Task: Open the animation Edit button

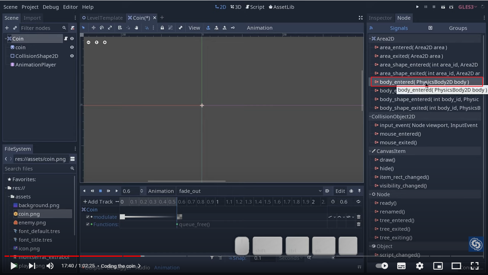Action: [340, 191]
